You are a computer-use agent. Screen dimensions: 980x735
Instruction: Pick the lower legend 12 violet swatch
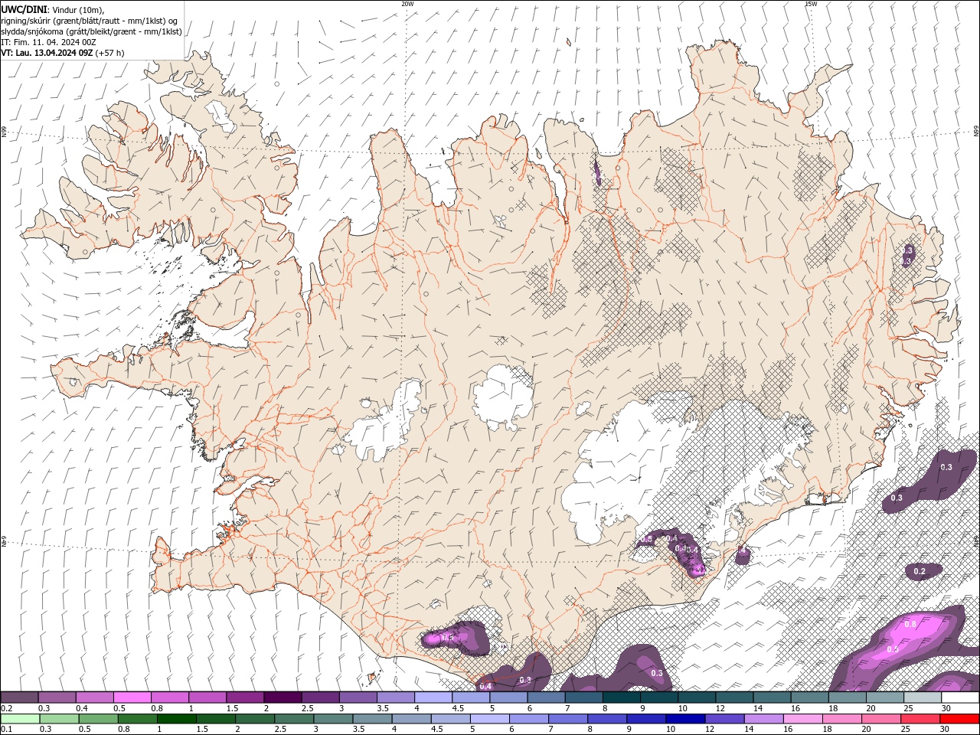725,719
